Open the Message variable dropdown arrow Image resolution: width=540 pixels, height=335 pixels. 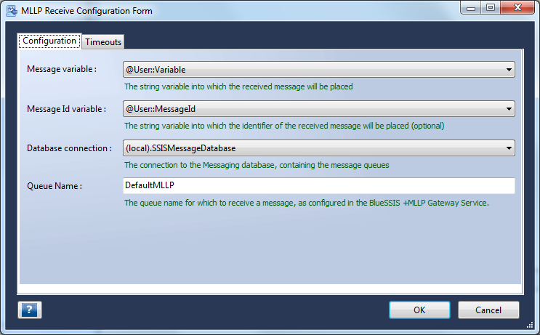click(x=509, y=70)
